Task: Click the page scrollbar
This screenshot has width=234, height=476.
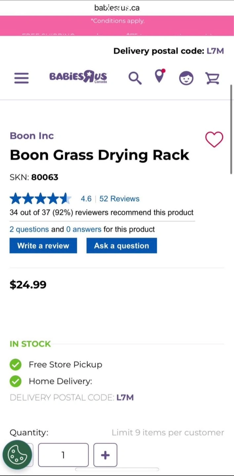Action: pos(231,129)
